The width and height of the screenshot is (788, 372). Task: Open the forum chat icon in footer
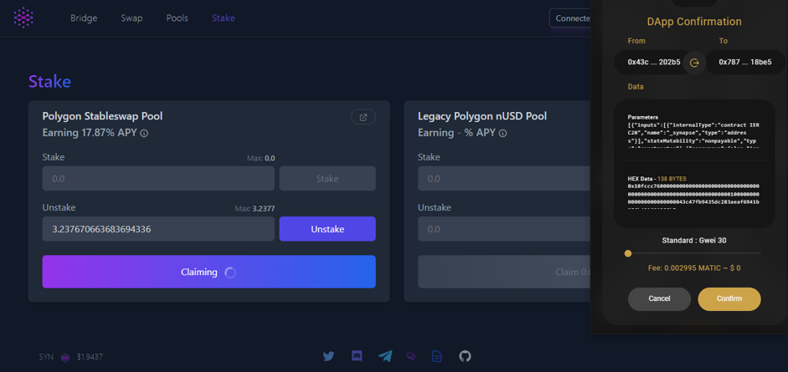click(410, 356)
